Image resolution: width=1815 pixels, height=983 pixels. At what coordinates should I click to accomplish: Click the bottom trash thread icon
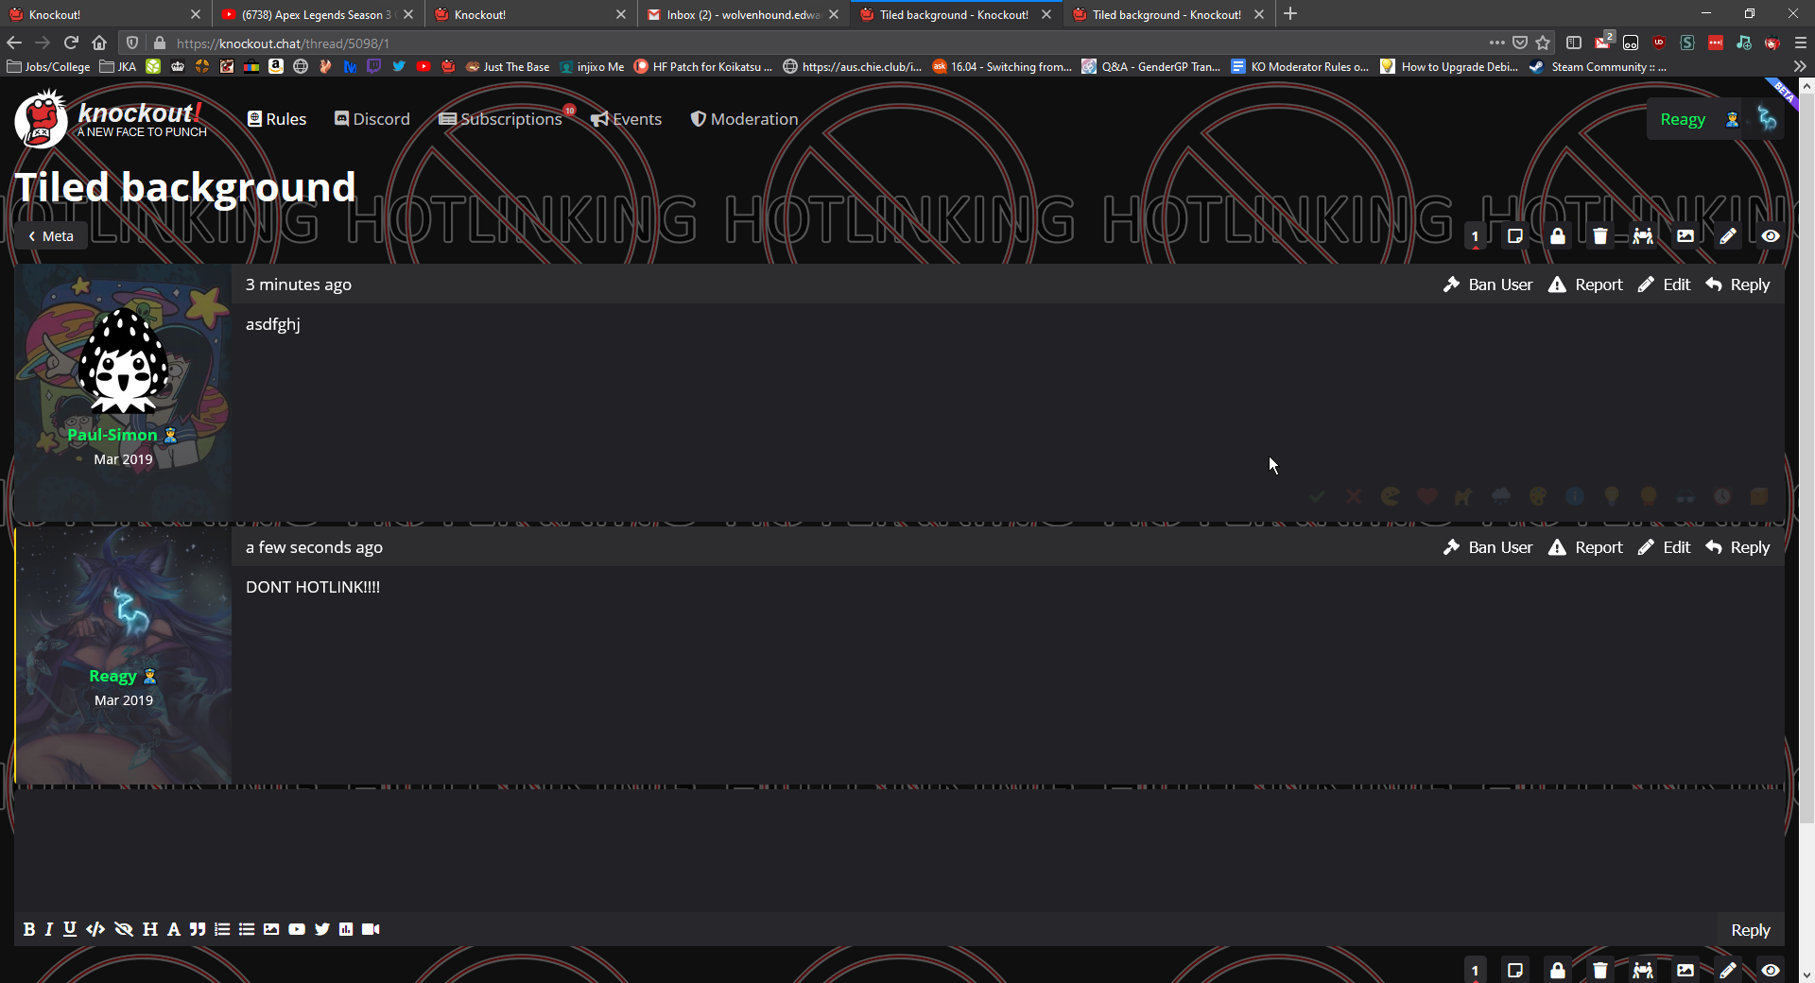(x=1600, y=971)
